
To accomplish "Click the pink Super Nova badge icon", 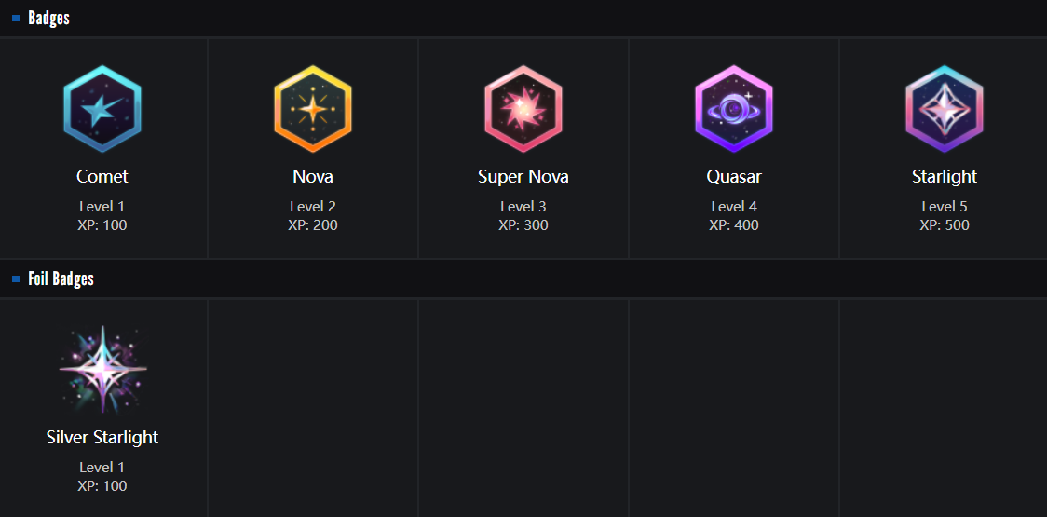I will tap(523, 109).
